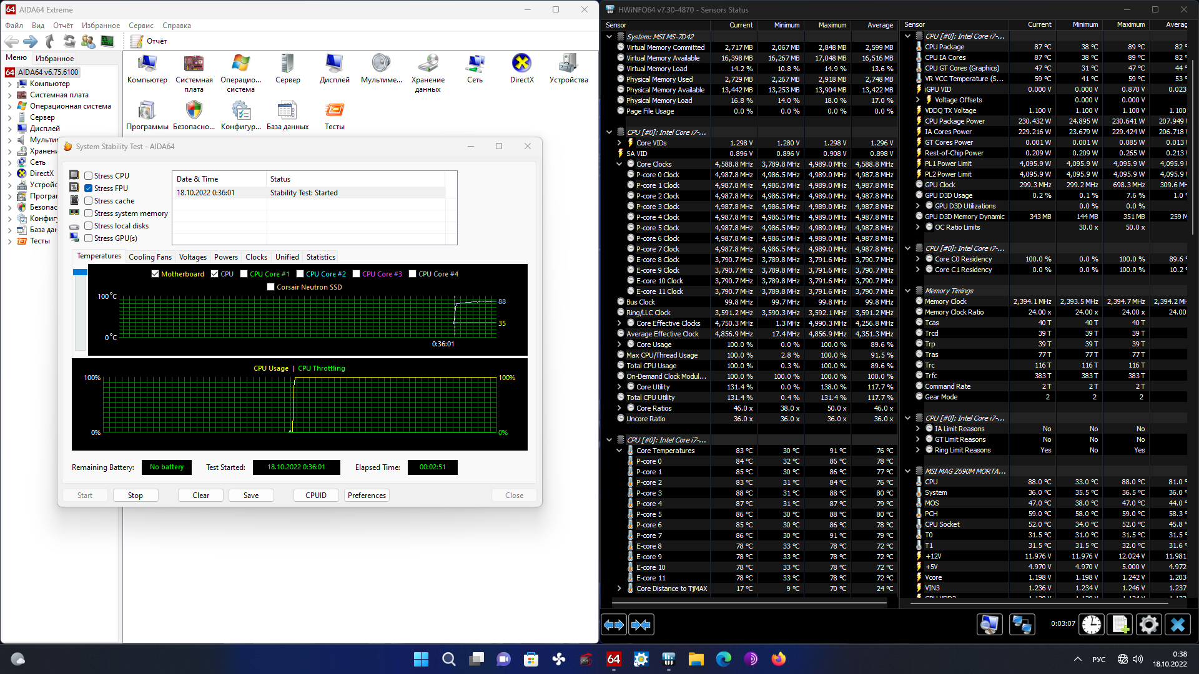The image size is (1199, 674).
Task: Click the Preferences button
Action: 367,496
